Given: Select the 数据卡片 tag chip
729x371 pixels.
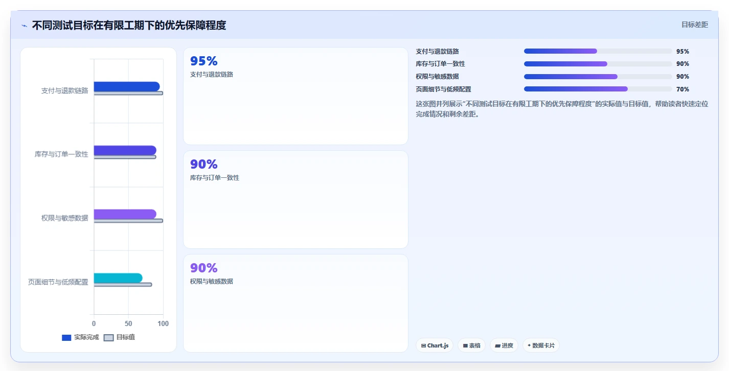Looking at the screenshot, I should point(541,345).
